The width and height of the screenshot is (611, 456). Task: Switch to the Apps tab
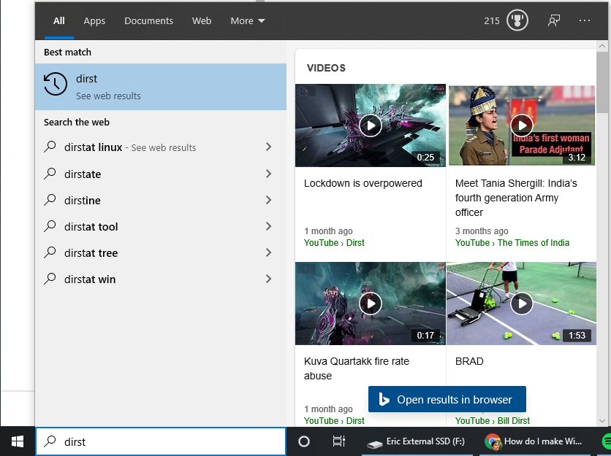pyautogui.click(x=94, y=20)
